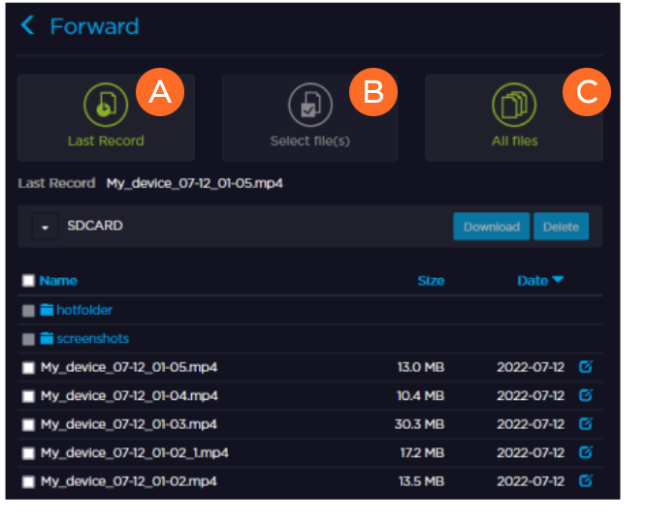Click the All files icon

click(x=513, y=105)
